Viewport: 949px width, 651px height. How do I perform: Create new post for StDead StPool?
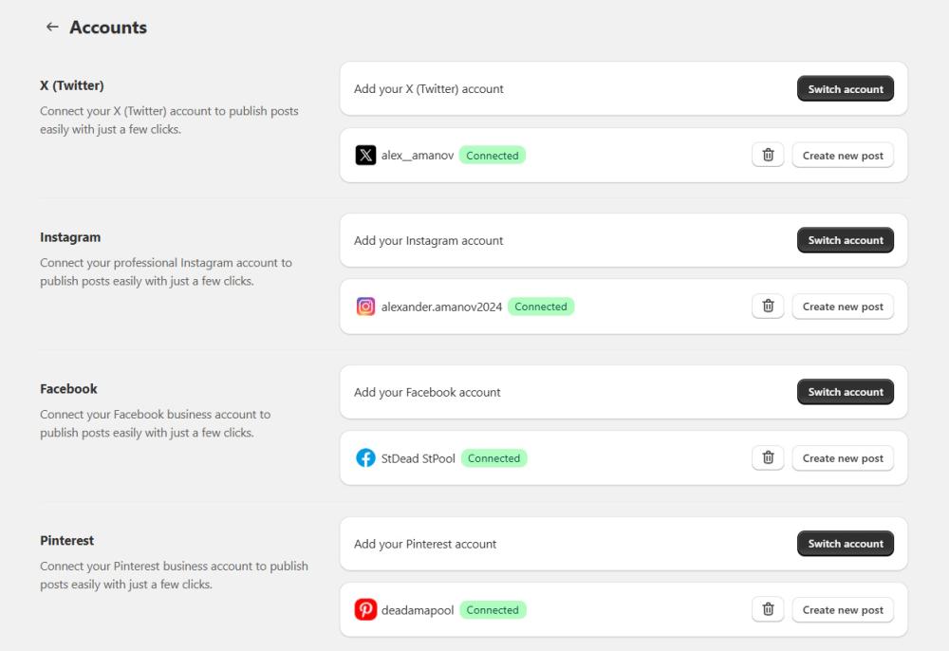click(843, 458)
